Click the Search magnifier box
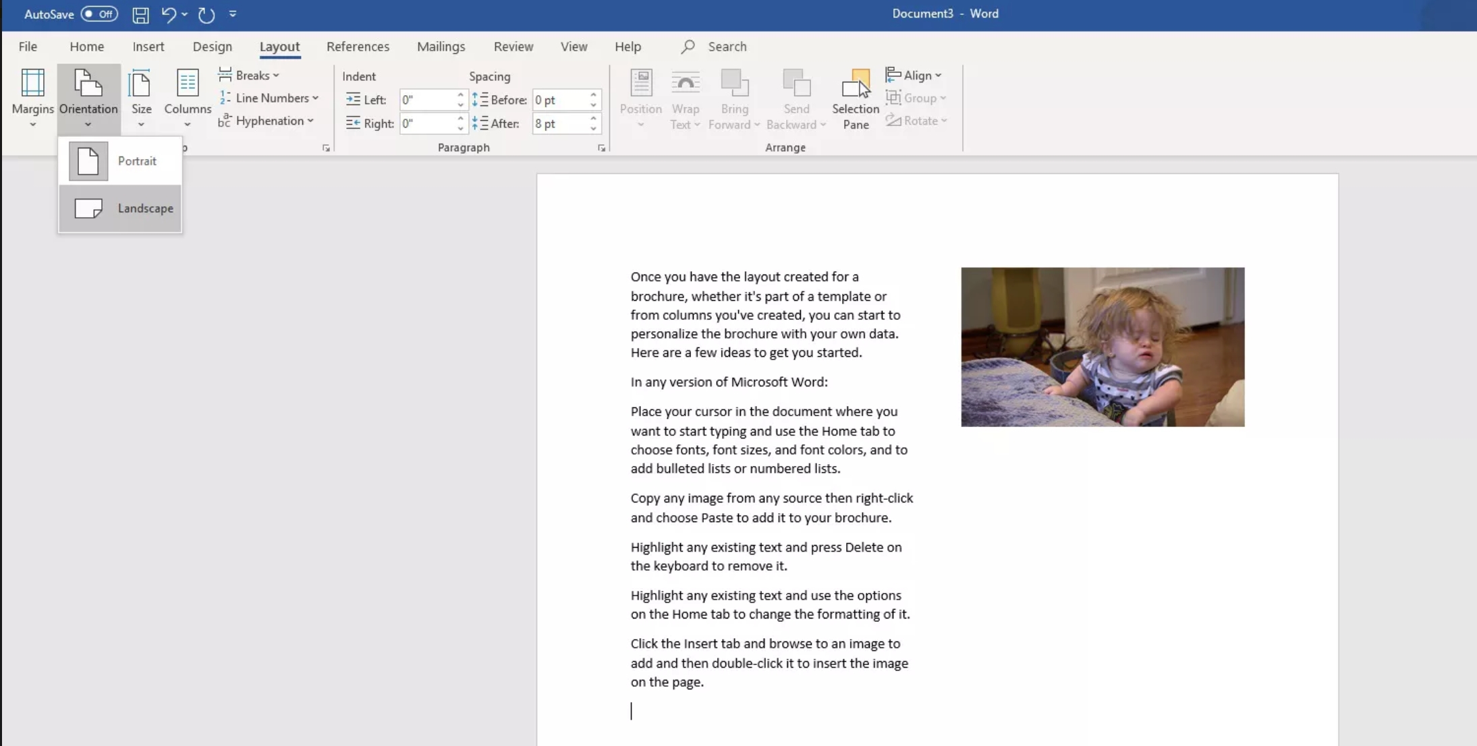Viewport: 1477px width, 746px height. click(x=714, y=47)
